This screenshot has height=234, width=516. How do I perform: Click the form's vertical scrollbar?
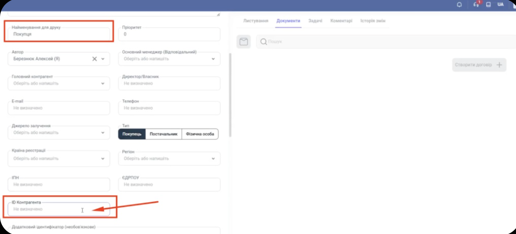coord(231,95)
